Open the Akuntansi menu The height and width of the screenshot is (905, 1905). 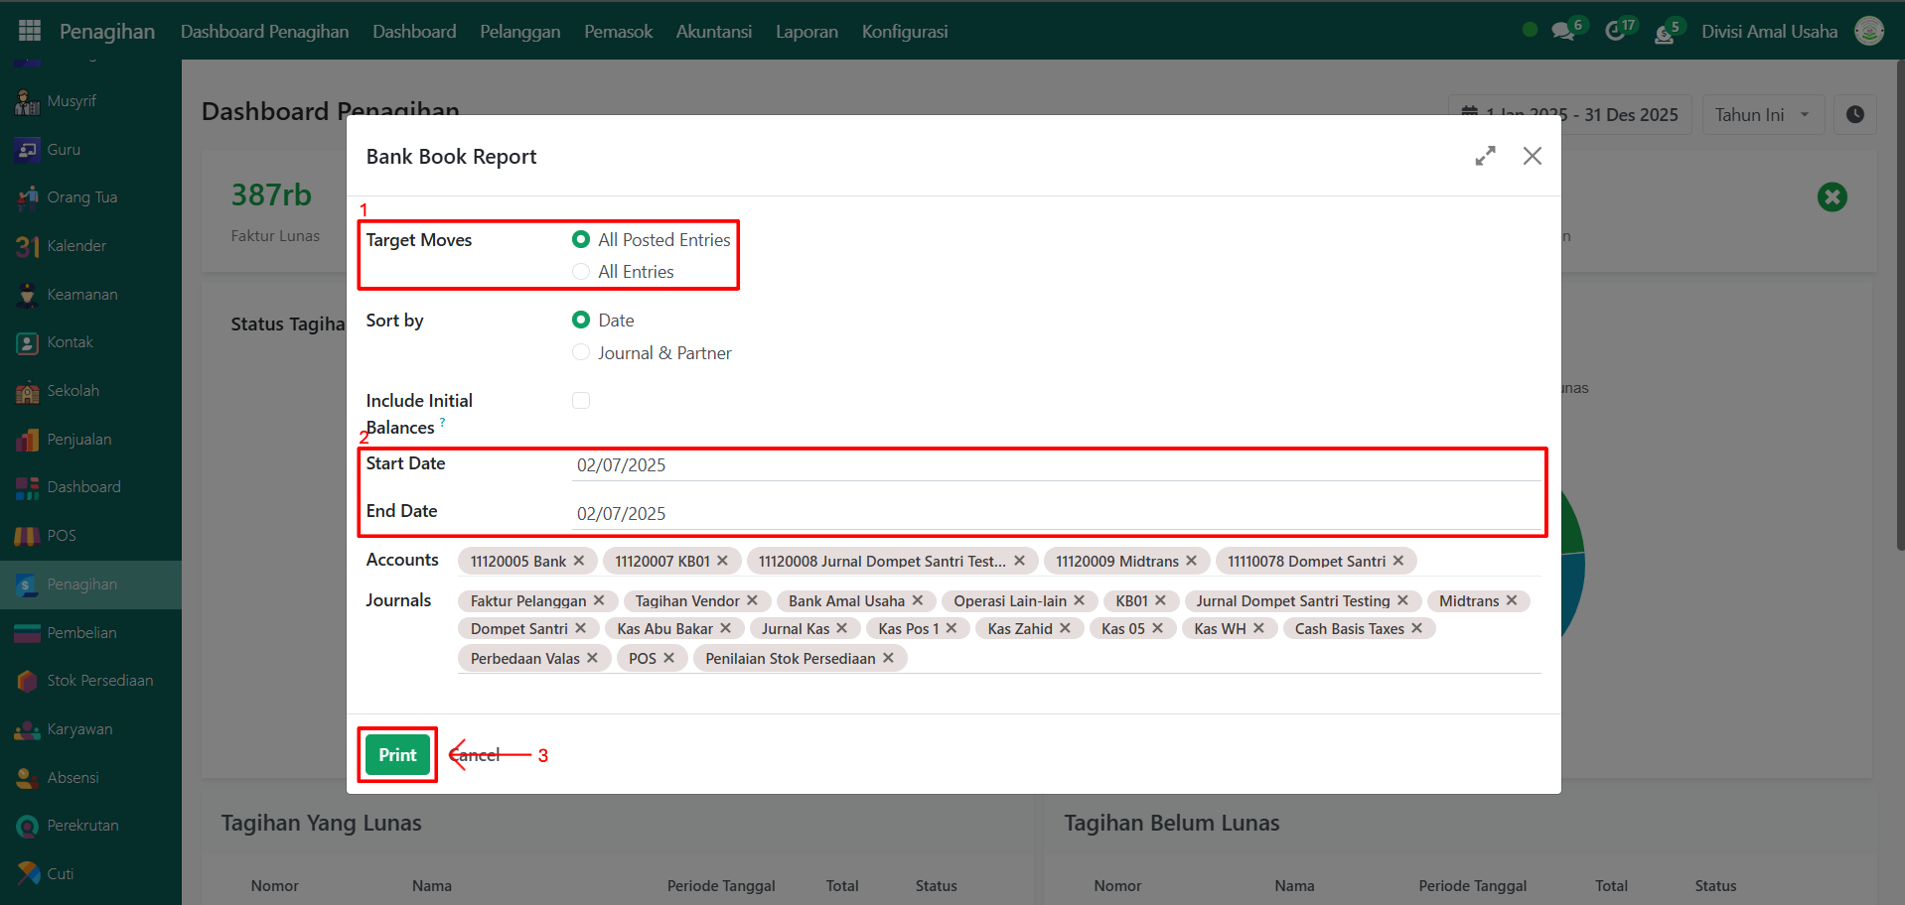[713, 32]
